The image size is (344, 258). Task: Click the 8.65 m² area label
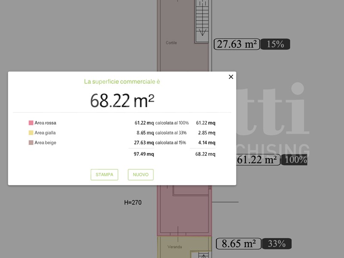click(x=238, y=244)
